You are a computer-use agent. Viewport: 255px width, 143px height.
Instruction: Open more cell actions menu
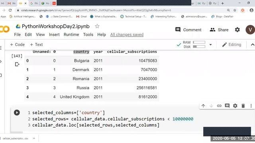251,106
